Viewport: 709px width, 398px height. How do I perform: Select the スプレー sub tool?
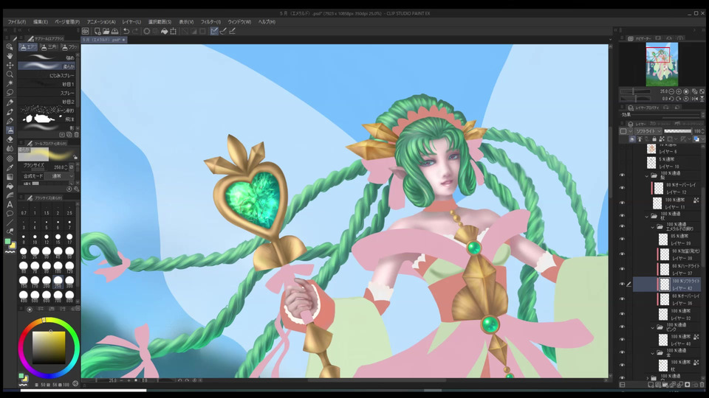(x=47, y=93)
